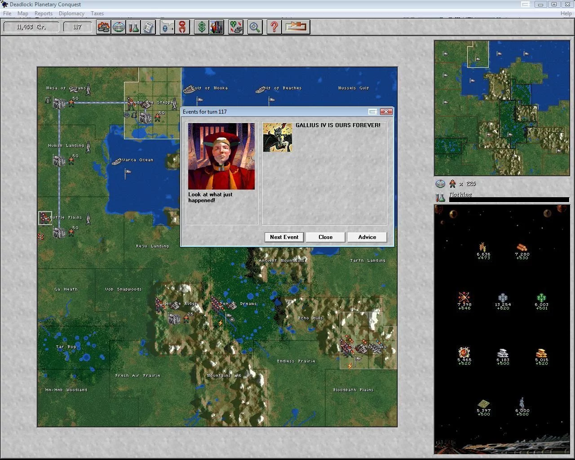This screenshot has width=575, height=460.
Task: Click the research progress bar labeled Nothing
Action: [509, 199]
